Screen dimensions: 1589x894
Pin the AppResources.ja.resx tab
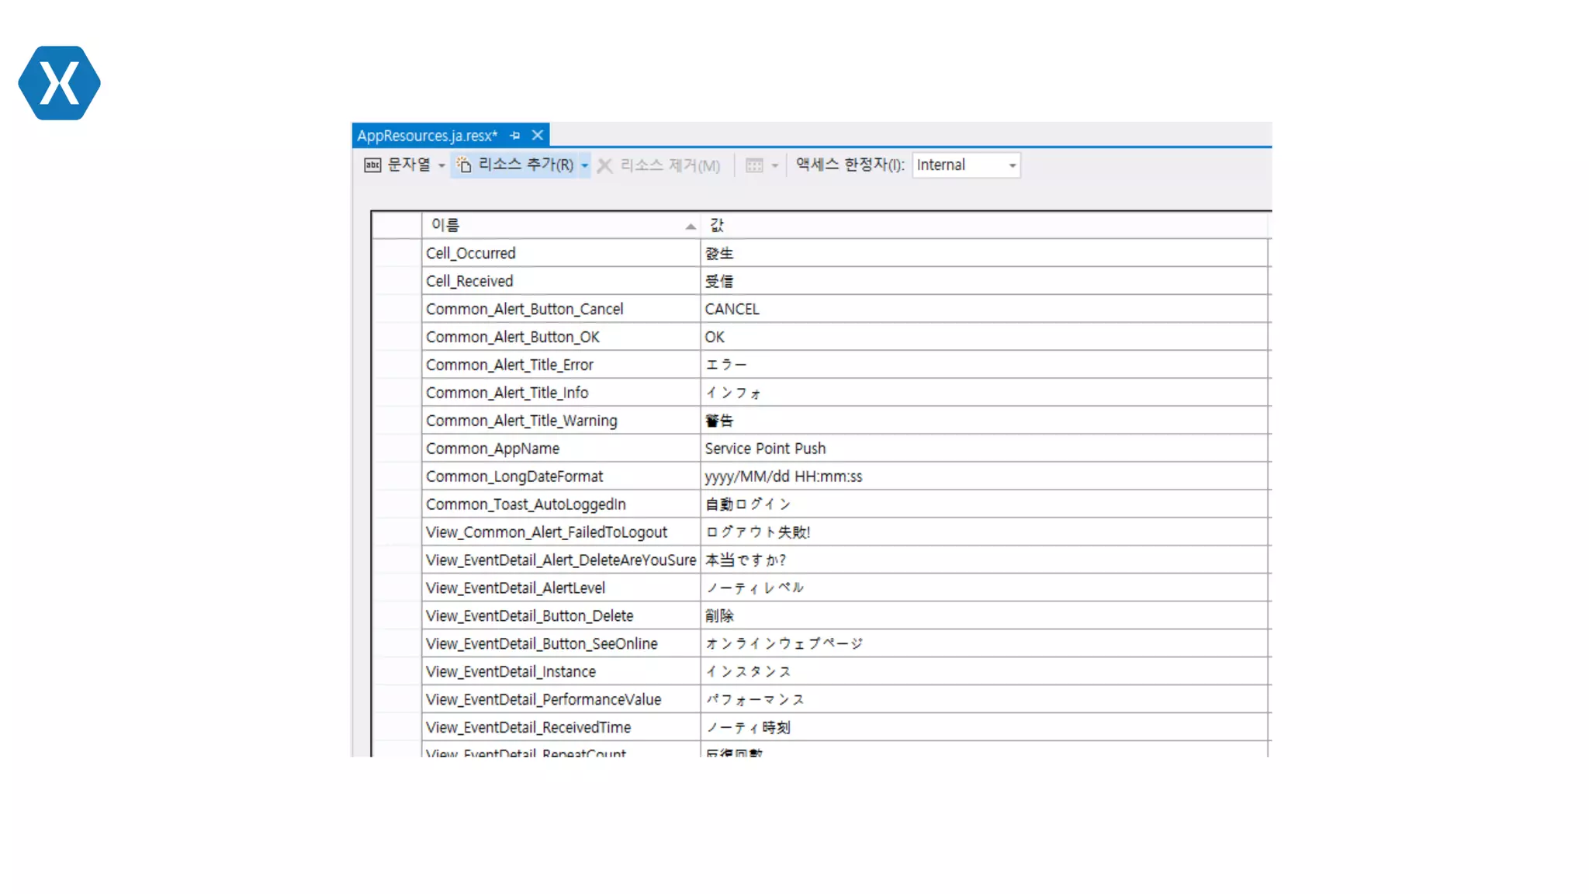(515, 136)
